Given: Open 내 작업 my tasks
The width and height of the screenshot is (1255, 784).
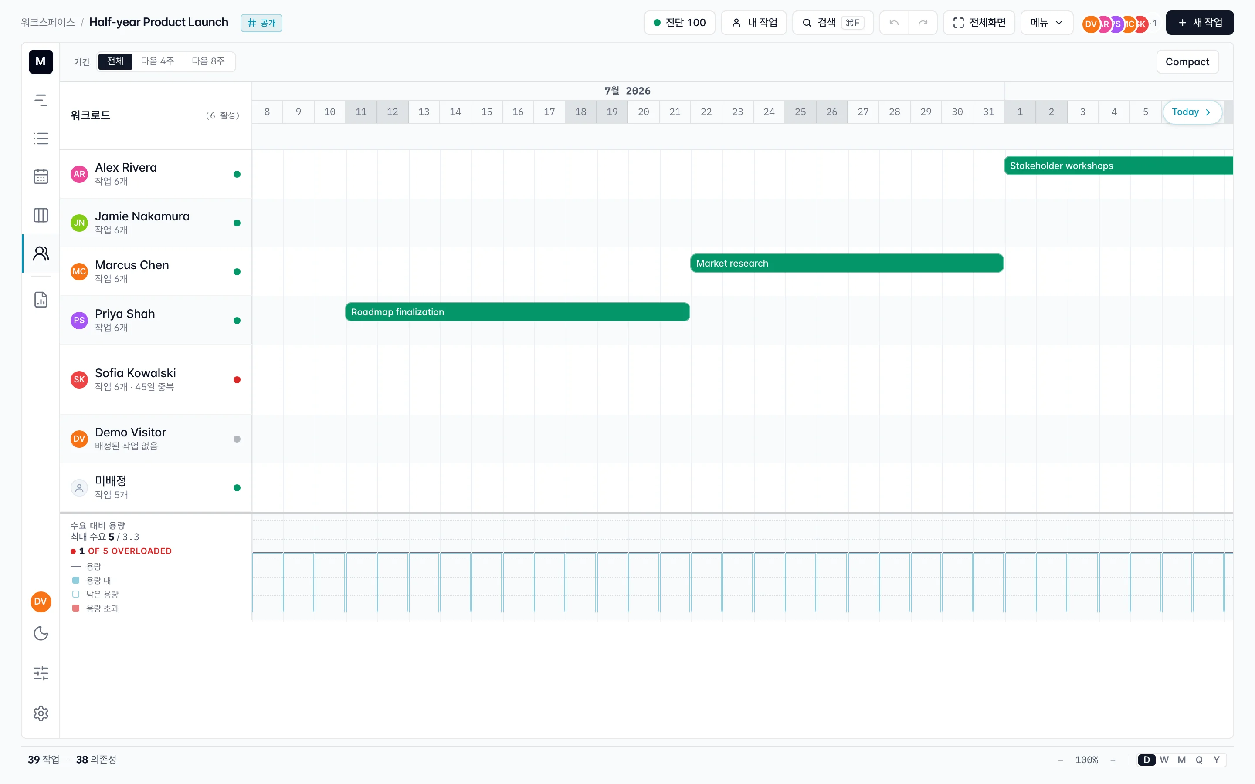Looking at the screenshot, I should point(754,23).
